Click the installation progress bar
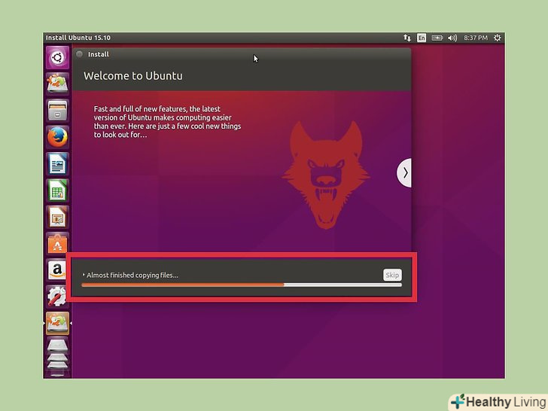The height and width of the screenshot is (411, 548). pyautogui.click(x=242, y=285)
